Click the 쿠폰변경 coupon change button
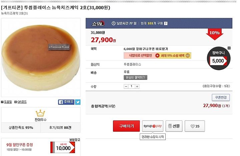The image size is (240, 156). coord(221,97)
